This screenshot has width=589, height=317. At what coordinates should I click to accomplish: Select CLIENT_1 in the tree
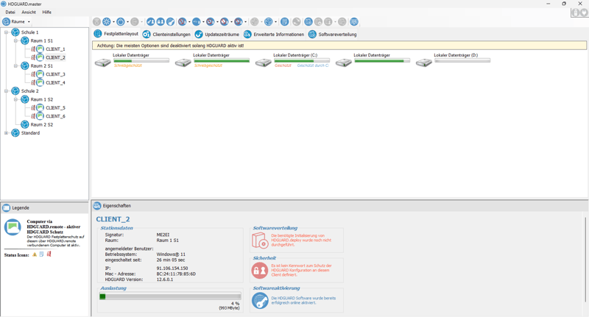click(55, 49)
